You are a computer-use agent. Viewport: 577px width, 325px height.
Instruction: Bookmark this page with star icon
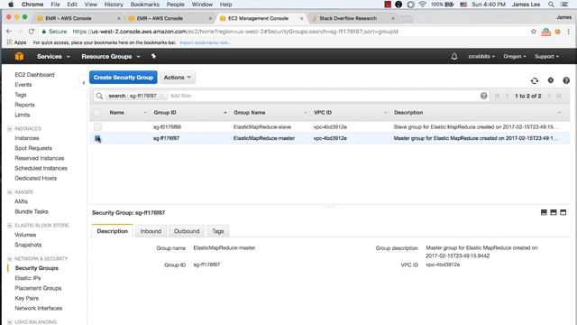coord(533,32)
